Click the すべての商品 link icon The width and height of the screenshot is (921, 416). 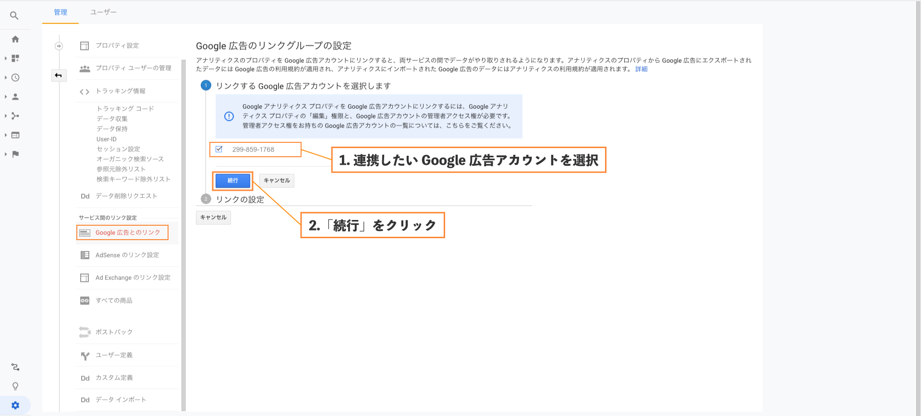click(x=85, y=300)
